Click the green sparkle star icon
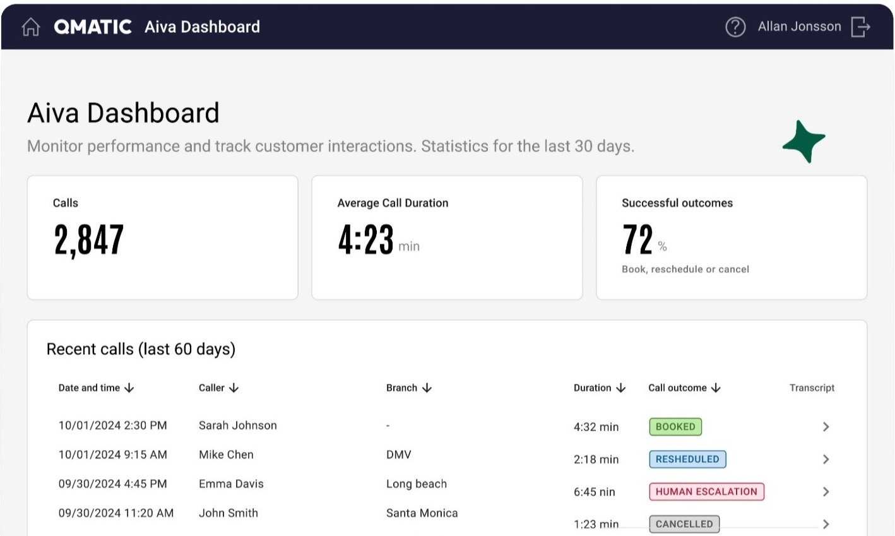Viewport: 895px width, 536px height. point(803,141)
